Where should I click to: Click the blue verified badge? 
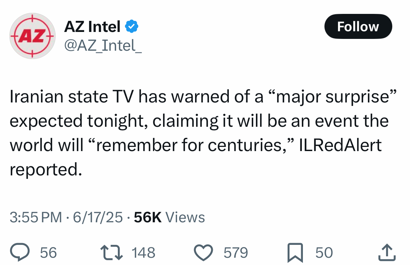point(131,26)
